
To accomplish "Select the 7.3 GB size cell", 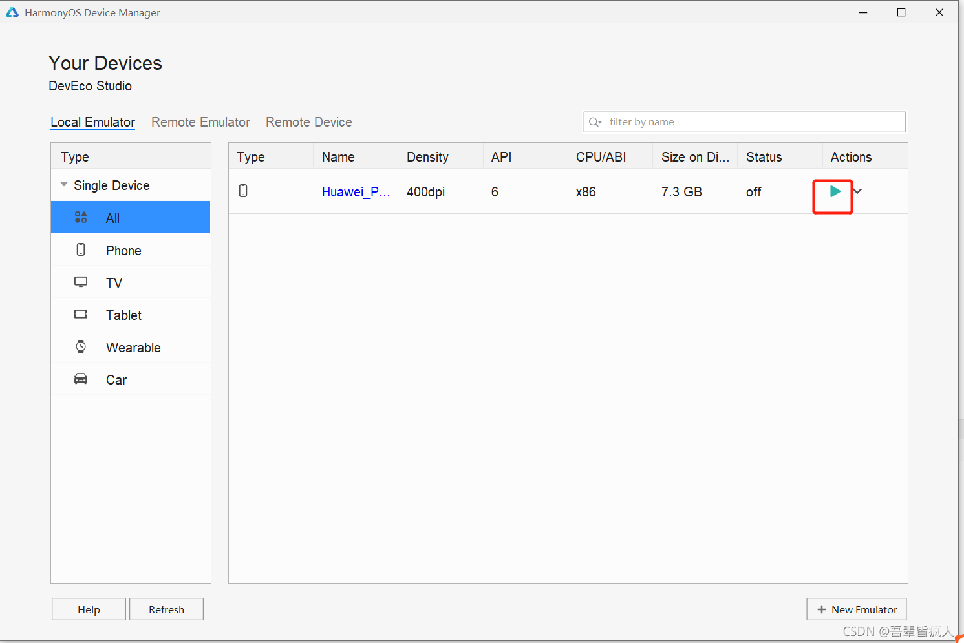I will click(x=681, y=192).
